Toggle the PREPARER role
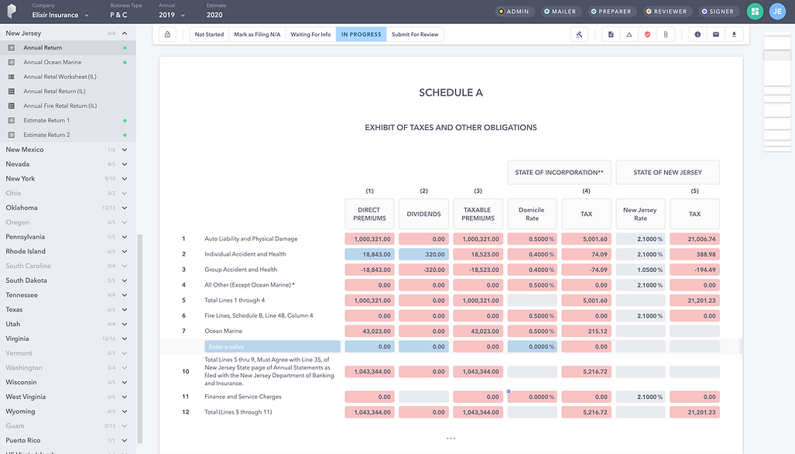The image size is (795, 454). coord(611,11)
